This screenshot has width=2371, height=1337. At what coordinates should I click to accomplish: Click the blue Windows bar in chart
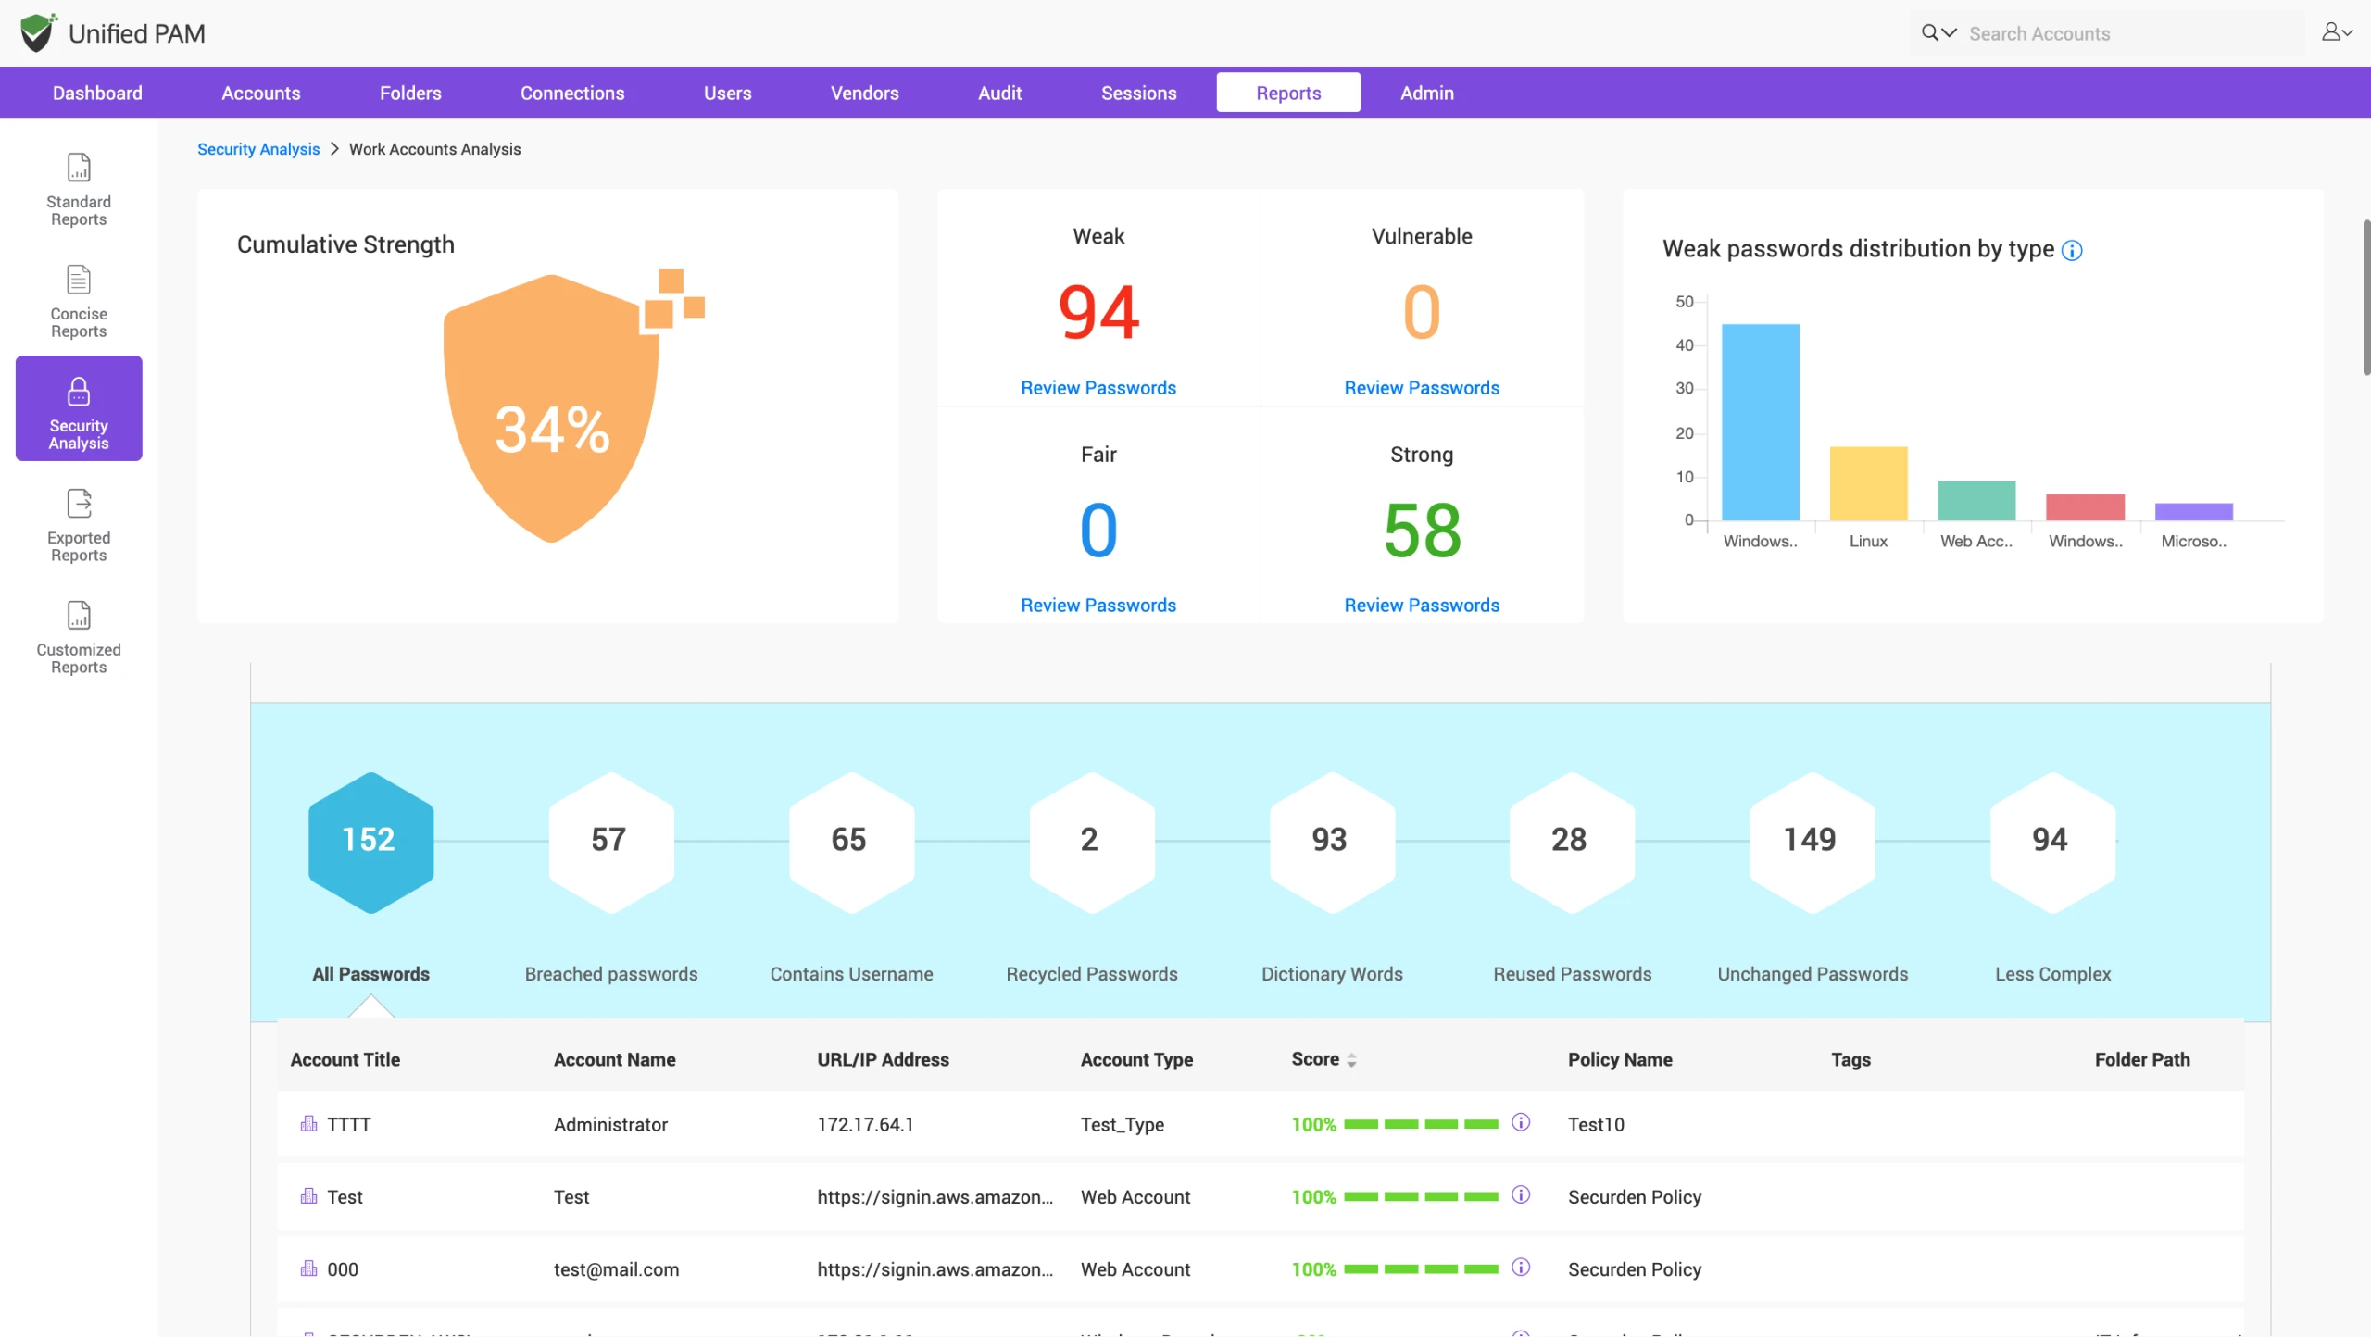[x=1761, y=422]
